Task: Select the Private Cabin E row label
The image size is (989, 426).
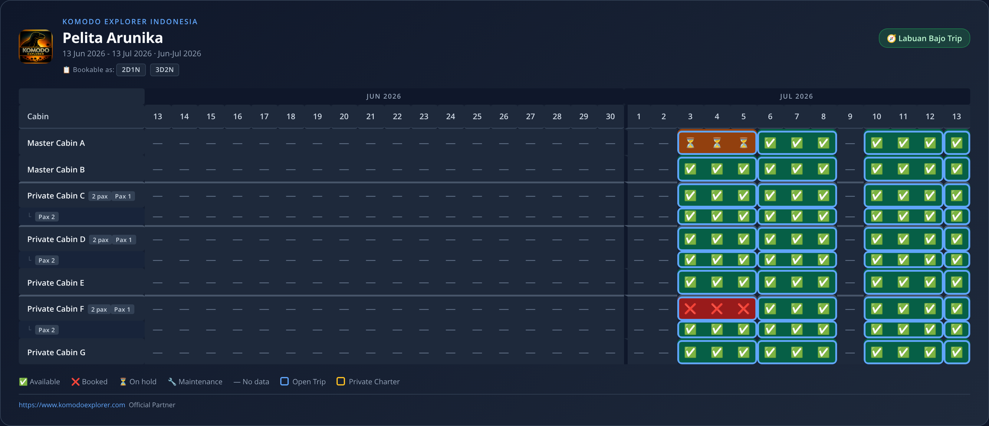Action: tap(56, 283)
